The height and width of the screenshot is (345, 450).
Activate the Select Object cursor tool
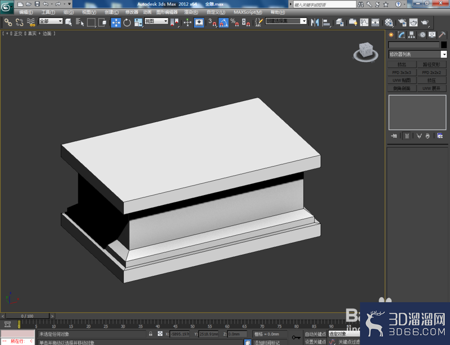point(68,22)
